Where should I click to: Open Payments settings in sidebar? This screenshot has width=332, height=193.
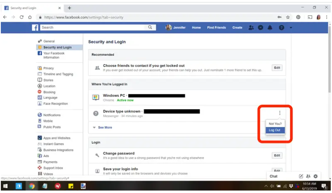[x=50, y=162]
